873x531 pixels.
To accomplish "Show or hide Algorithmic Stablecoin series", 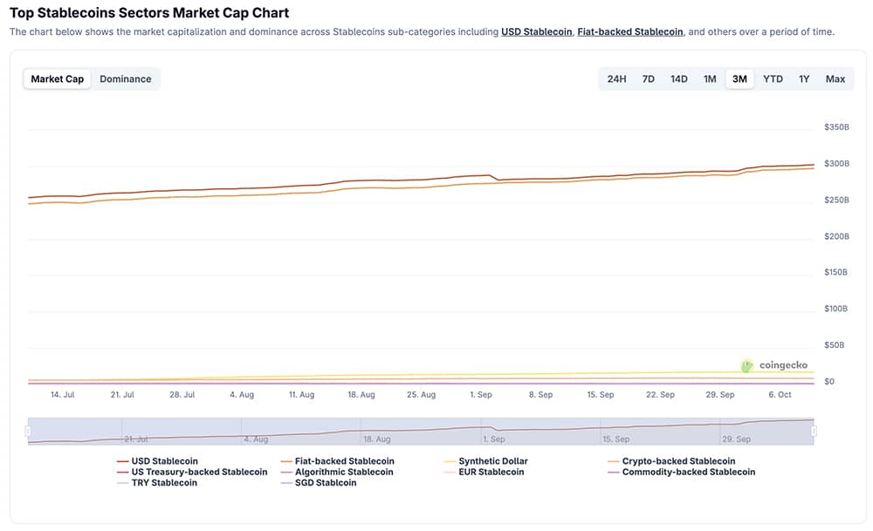I will point(343,472).
